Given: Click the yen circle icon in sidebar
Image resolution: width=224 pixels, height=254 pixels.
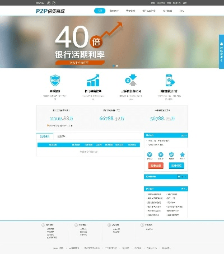Looking at the screenshot, I should (150, 155).
